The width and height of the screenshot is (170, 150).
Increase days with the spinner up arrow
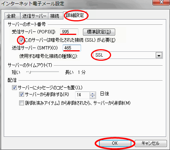coord(92,94)
